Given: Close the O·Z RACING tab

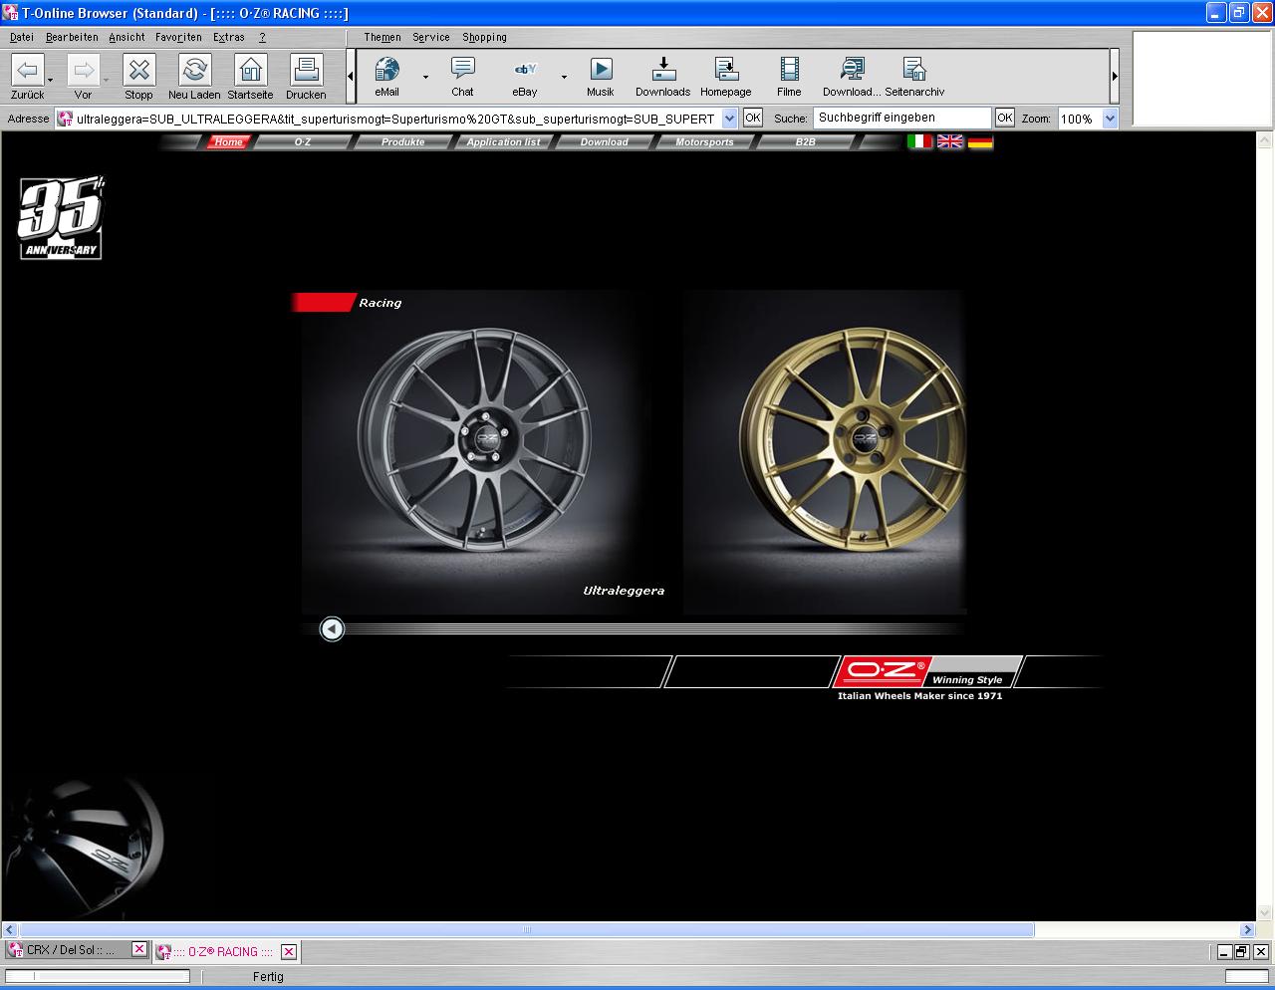Looking at the screenshot, I should 289,952.
